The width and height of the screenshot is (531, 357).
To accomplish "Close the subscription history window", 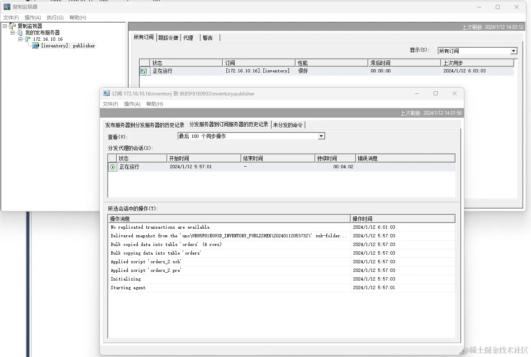I will pyautogui.click(x=455, y=93).
